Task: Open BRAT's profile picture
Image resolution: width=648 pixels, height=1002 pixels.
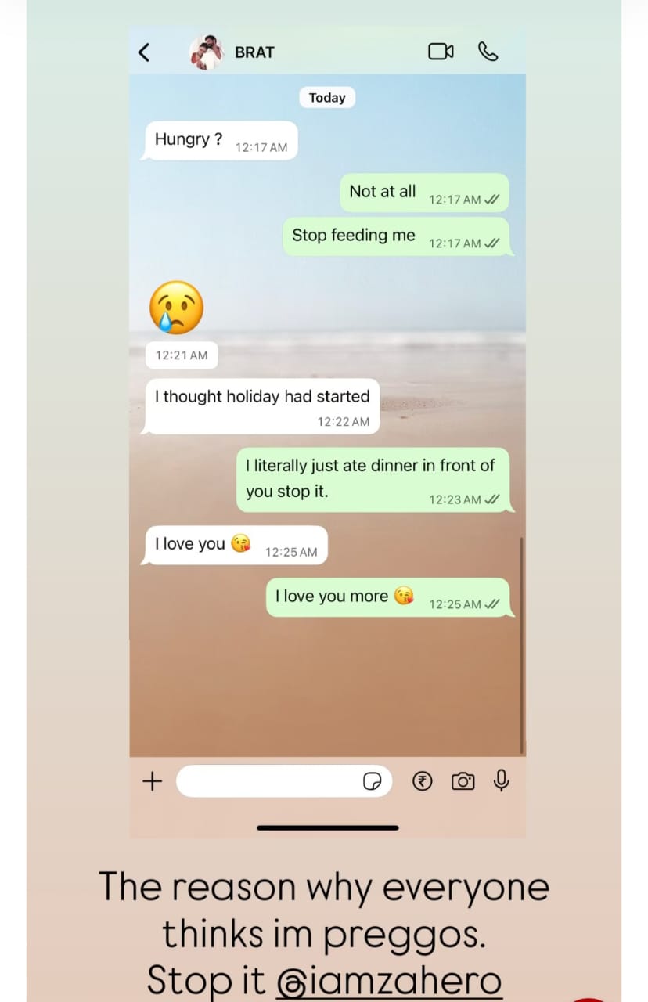Action: point(207,52)
